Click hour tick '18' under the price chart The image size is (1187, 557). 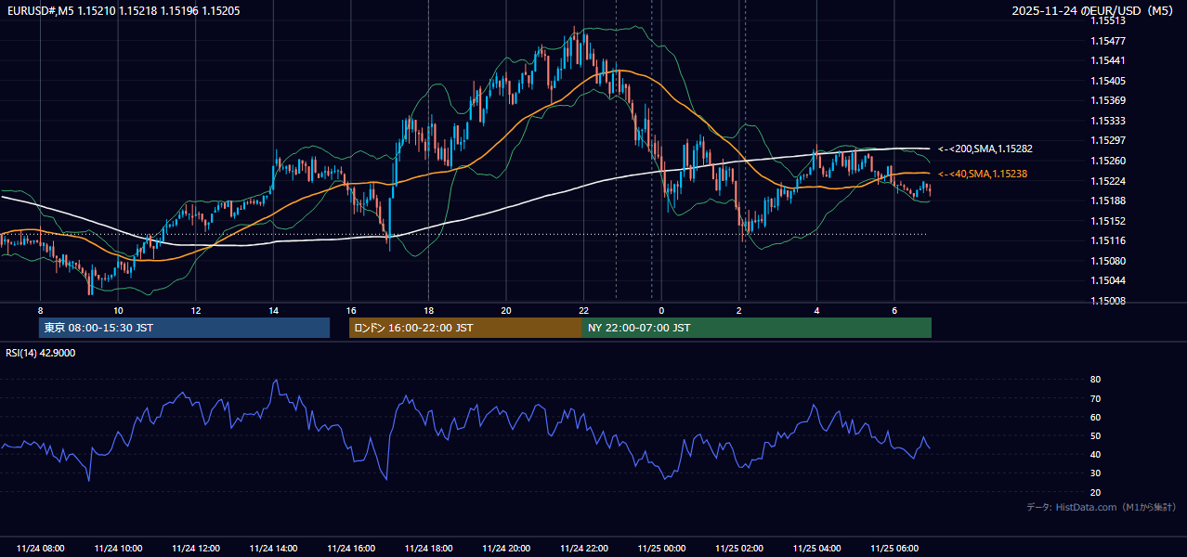click(x=428, y=310)
